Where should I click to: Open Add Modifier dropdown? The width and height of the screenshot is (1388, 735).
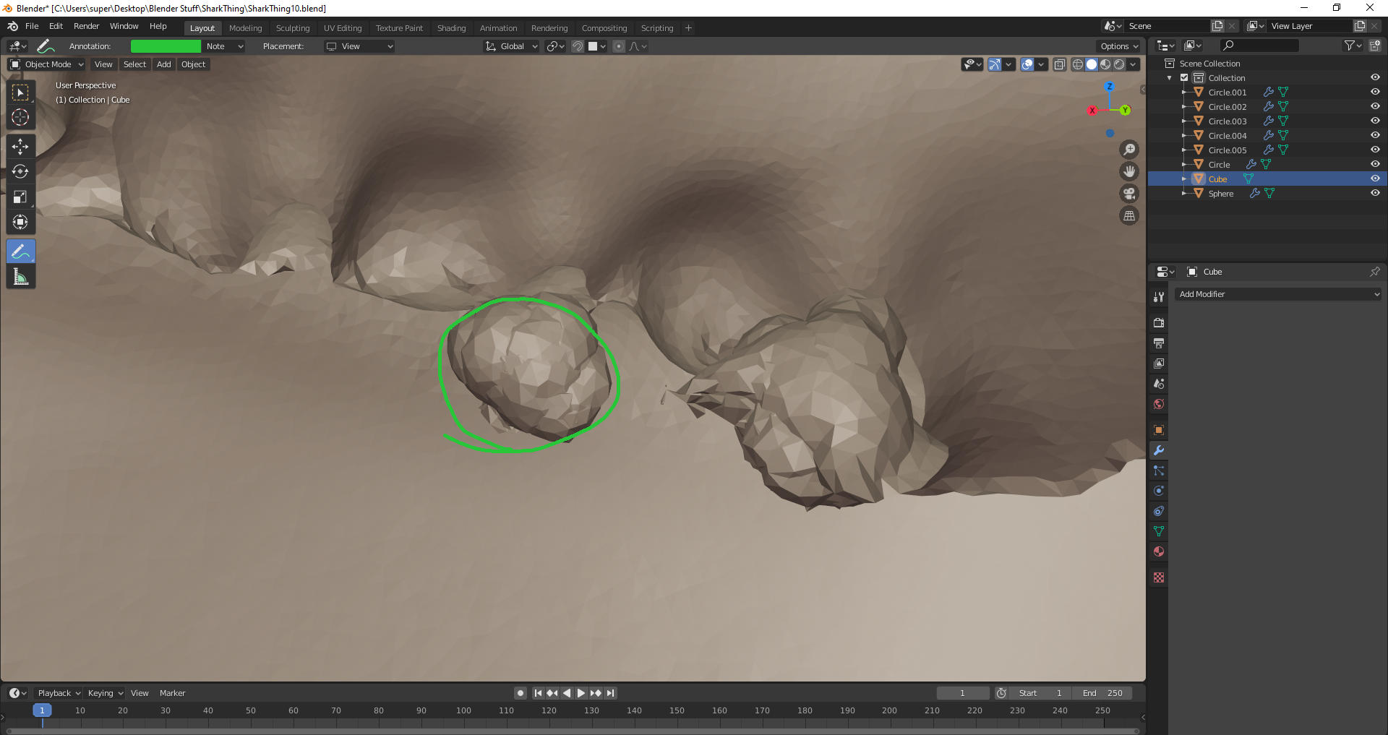tap(1278, 295)
